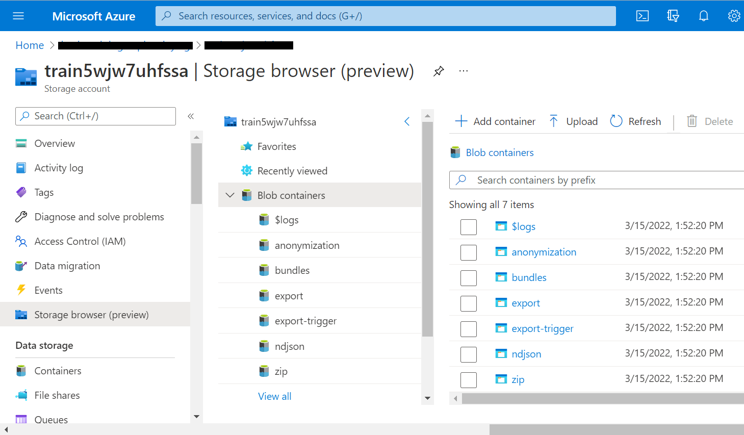The width and height of the screenshot is (744, 435).
Task: Pin the Storage browser blade
Action: (439, 71)
